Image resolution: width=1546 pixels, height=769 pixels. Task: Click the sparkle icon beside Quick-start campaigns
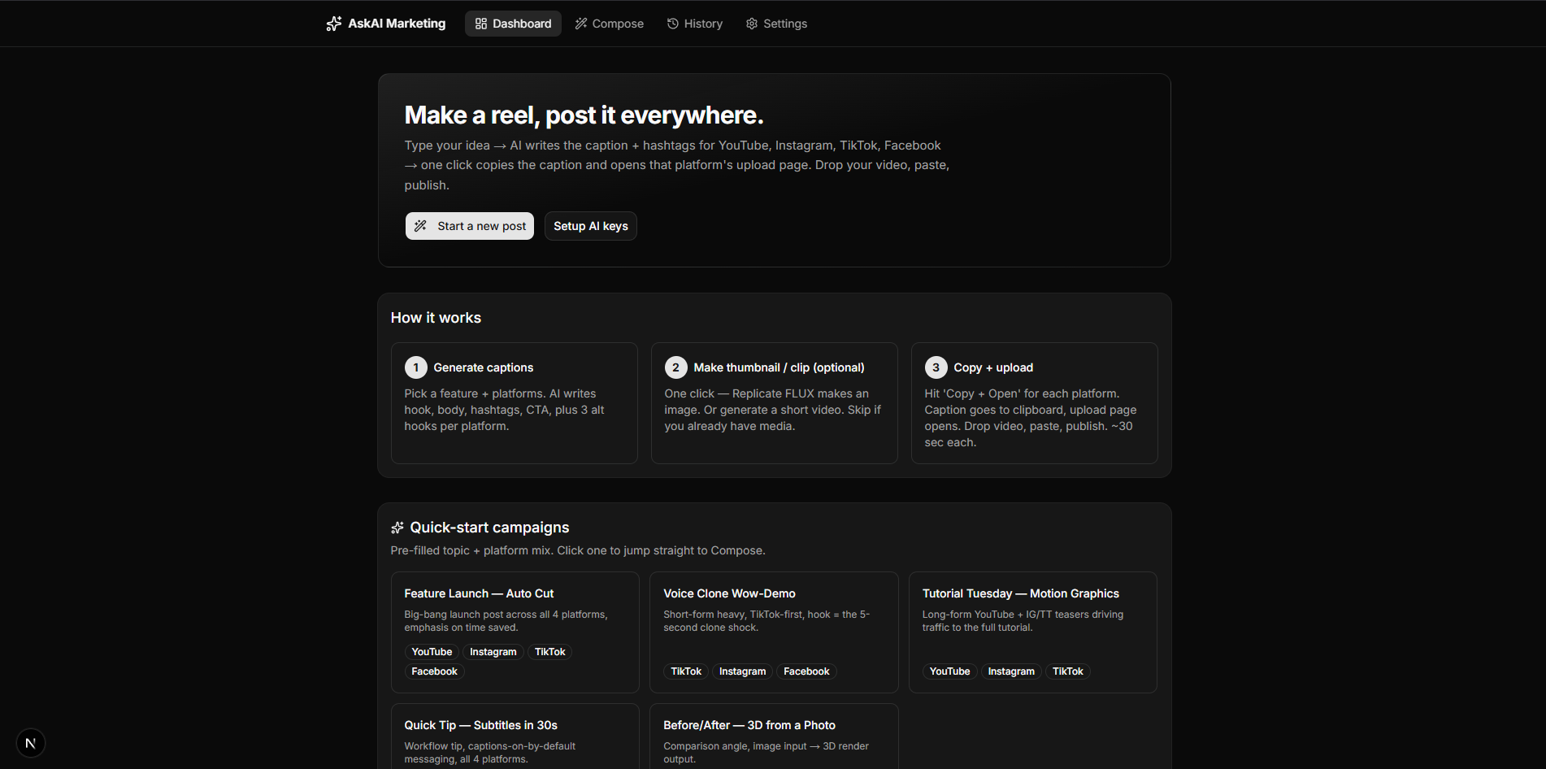tap(397, 528)
